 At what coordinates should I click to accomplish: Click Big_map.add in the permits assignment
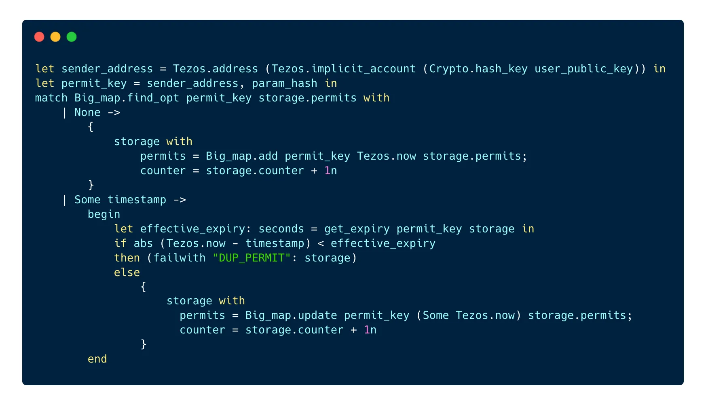tap(241, 156)
